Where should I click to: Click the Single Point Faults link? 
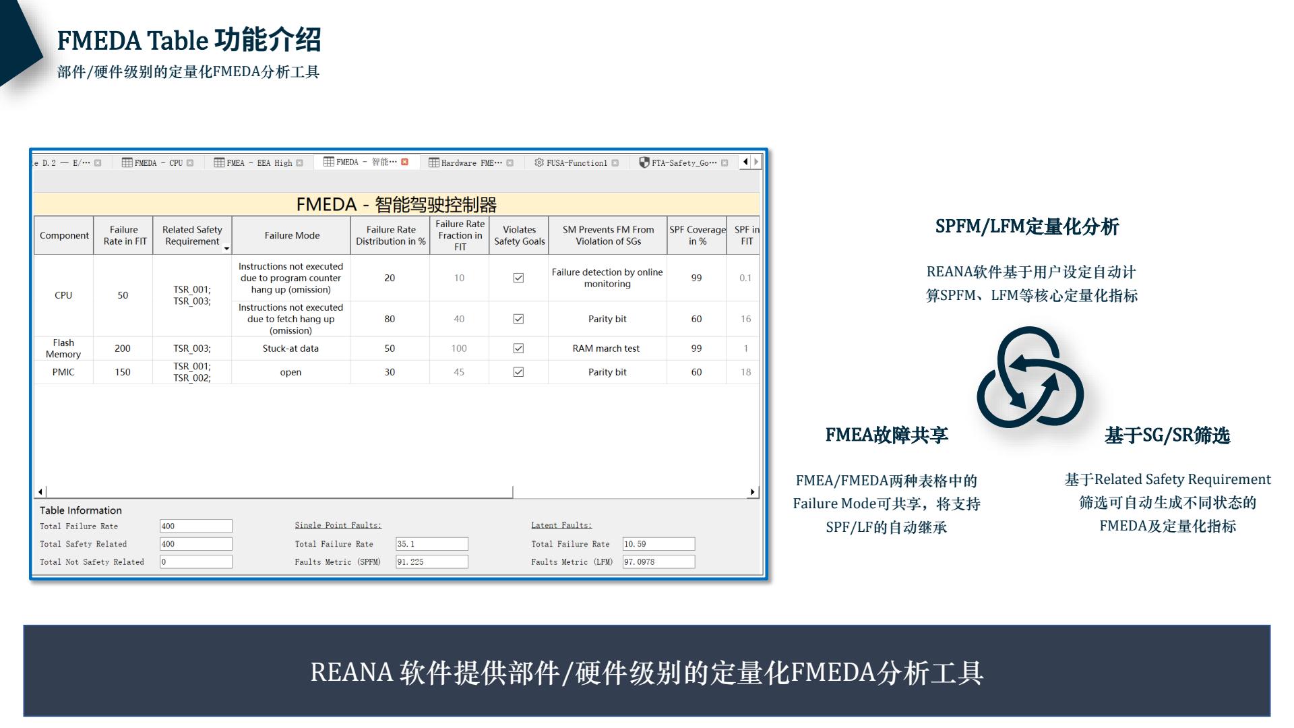(337, 525)
